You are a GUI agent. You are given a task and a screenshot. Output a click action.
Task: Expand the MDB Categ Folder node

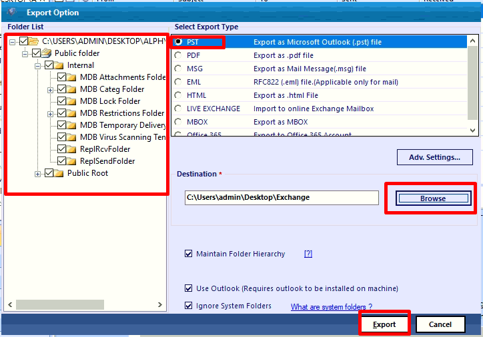click(50, 90)
